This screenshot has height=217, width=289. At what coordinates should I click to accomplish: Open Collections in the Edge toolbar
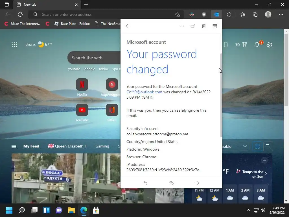[255, 14]
